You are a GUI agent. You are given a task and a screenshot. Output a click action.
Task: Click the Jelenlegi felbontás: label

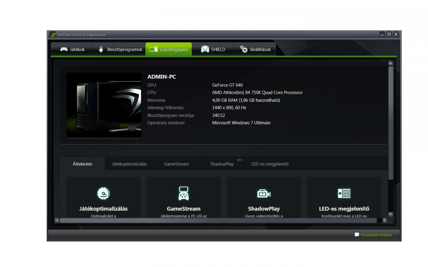(166, 108)
